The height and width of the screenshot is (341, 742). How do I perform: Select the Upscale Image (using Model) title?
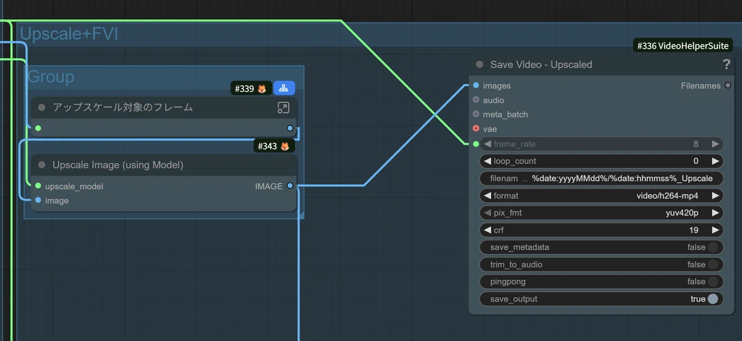(117, 165)
